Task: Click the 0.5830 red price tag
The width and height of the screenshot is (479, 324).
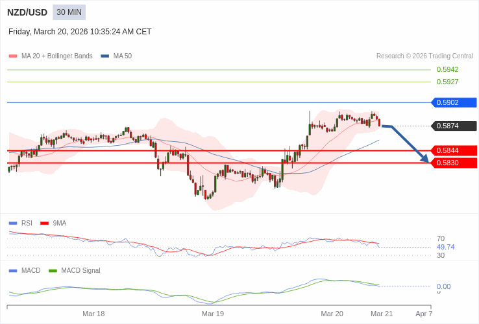Action: coord(454,163)
